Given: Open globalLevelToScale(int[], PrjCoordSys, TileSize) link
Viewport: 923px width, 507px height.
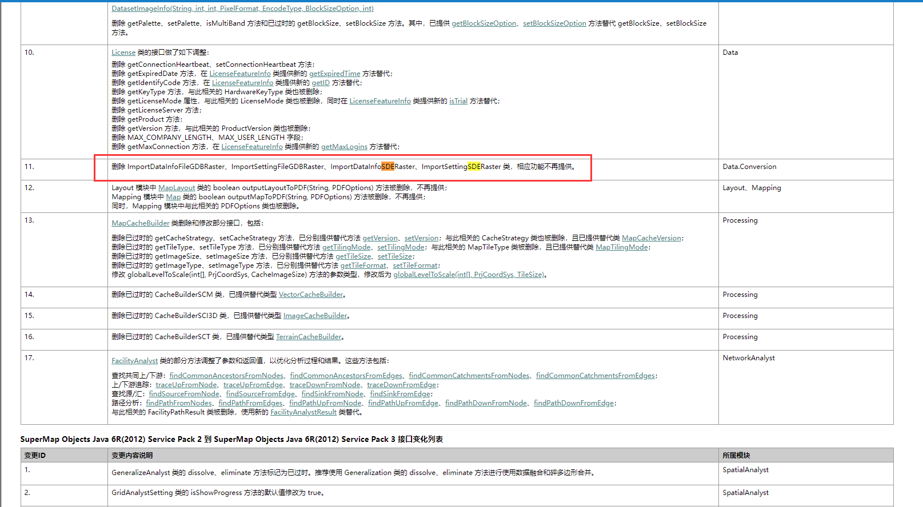Looking at the screenshot, I should click(x=469, y=275).
